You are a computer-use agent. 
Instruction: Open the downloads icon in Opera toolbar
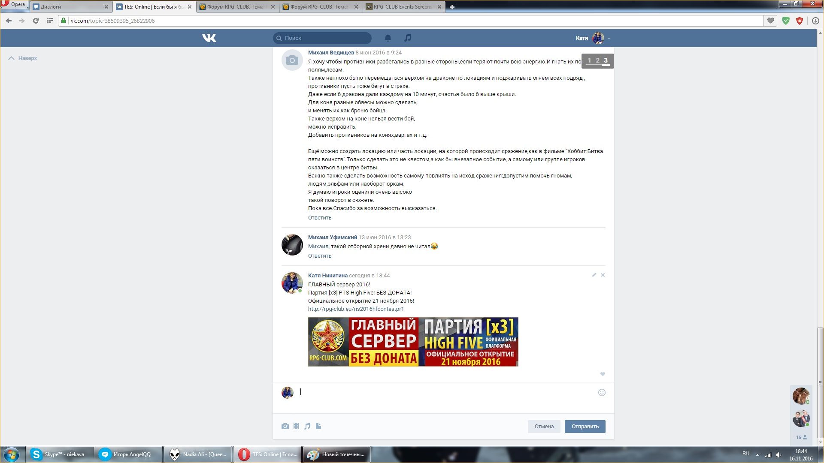pos(815,21)
